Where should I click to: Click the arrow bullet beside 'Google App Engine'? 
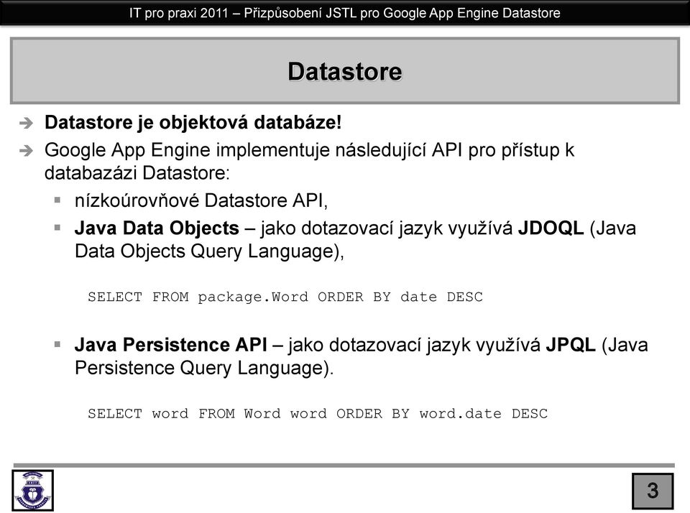27,151
